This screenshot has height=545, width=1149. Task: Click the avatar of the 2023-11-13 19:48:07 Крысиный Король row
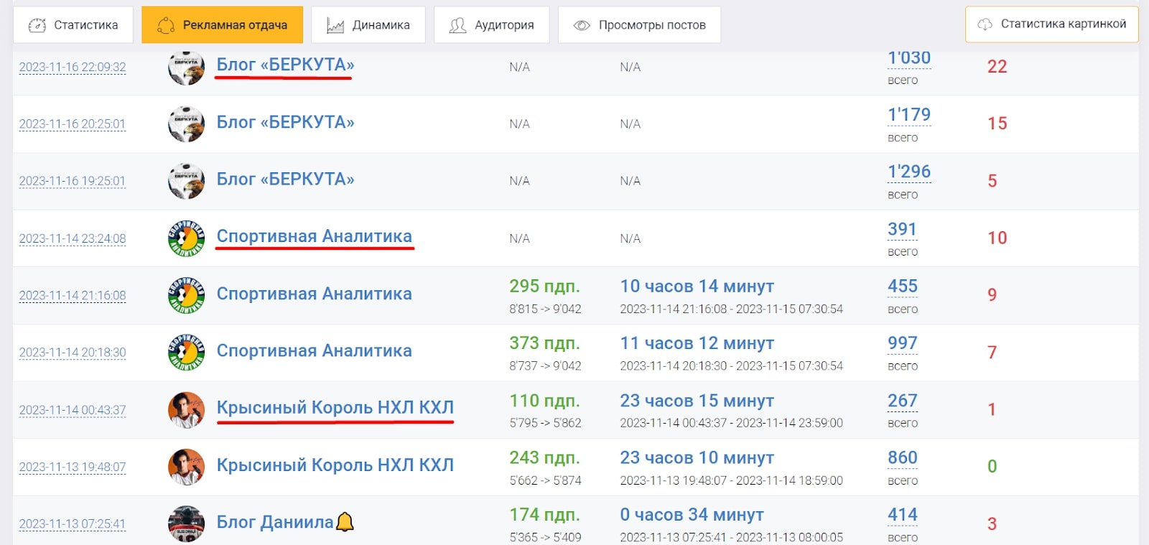[186, 467]
